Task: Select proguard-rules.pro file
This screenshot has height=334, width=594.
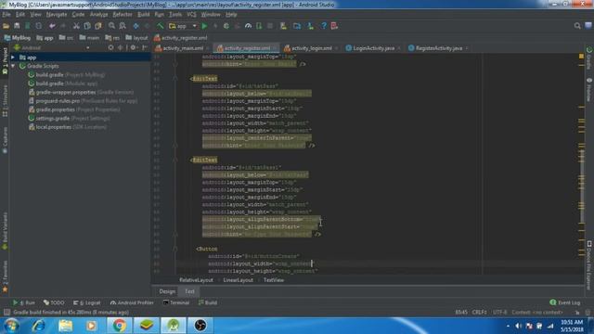Action: (83, 101)
